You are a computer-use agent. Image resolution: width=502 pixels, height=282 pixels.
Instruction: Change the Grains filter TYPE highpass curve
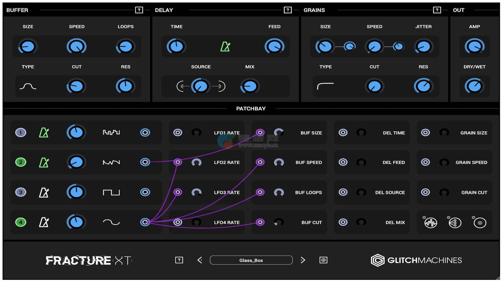pos(326,86)
